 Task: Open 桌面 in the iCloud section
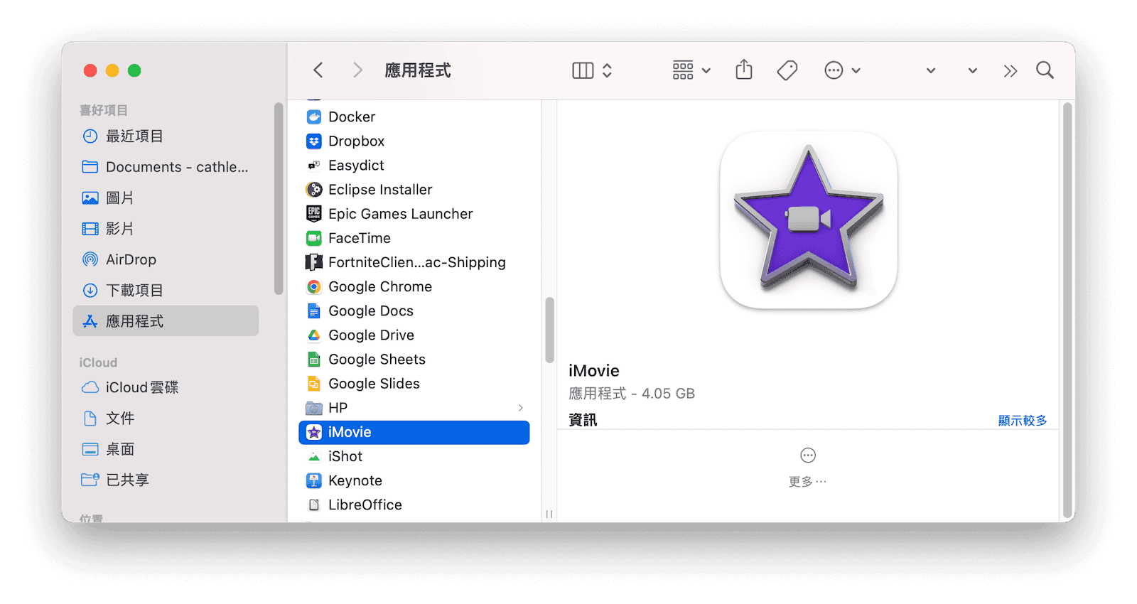[x=166, y=449]
